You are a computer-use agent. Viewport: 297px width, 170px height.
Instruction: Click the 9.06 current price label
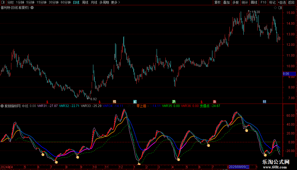click(x=289, y=74)
